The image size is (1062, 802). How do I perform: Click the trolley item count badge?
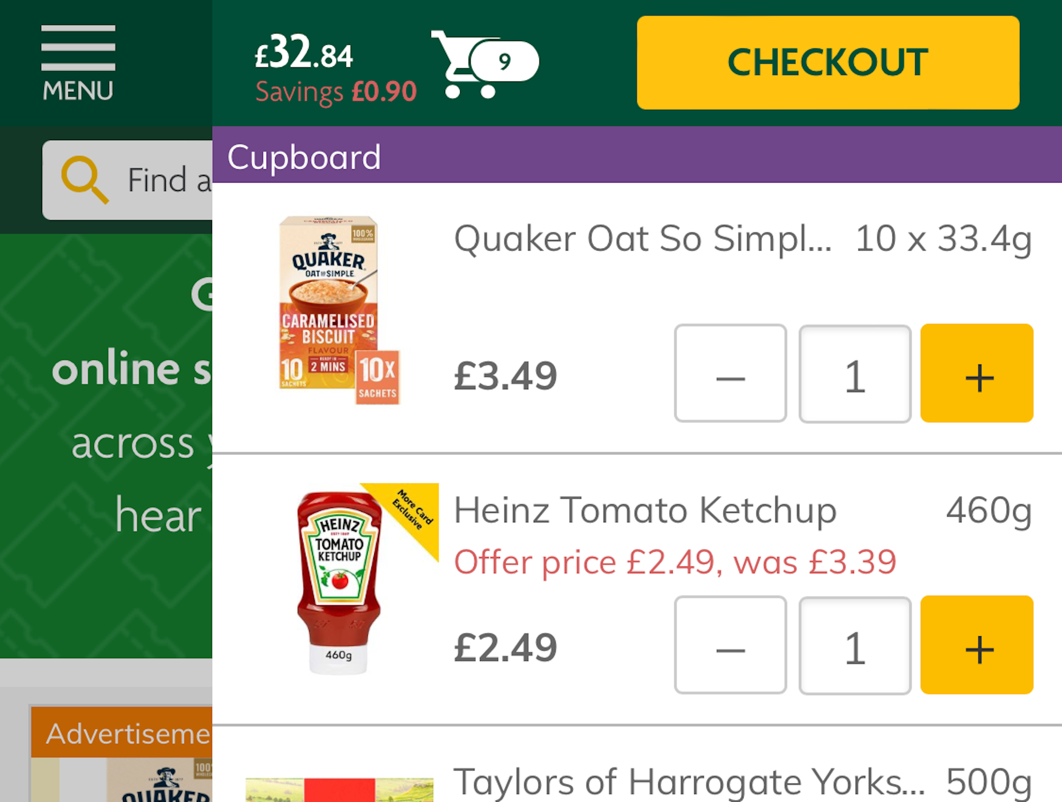(505, 61)
